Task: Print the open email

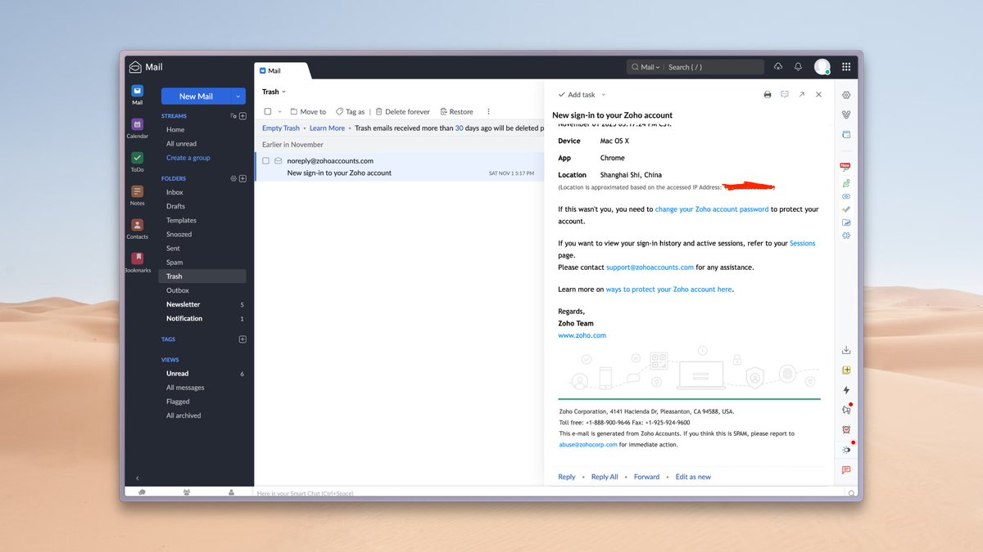Action: pos(768,95)
